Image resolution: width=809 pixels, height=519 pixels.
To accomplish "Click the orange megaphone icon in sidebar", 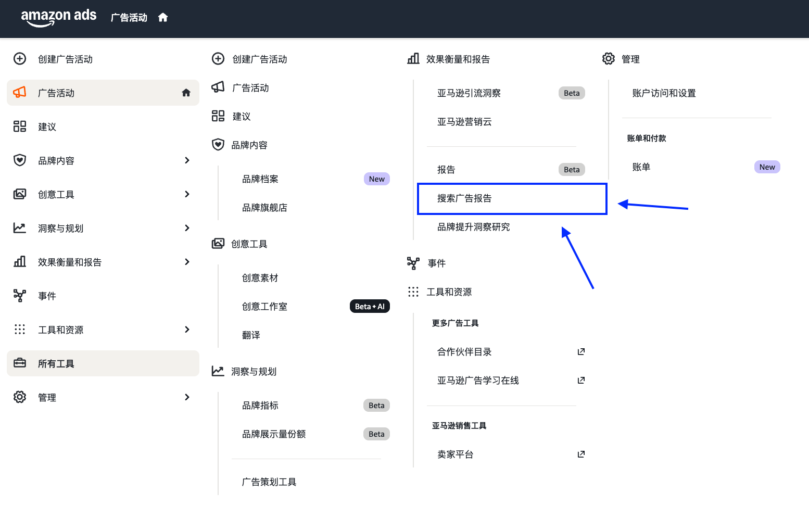I will [x=20, y=93].
